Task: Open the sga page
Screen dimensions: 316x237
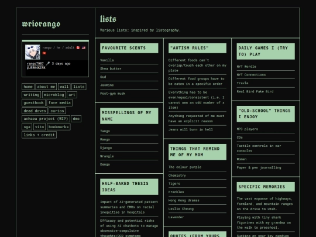Action: tap(27, 127)
